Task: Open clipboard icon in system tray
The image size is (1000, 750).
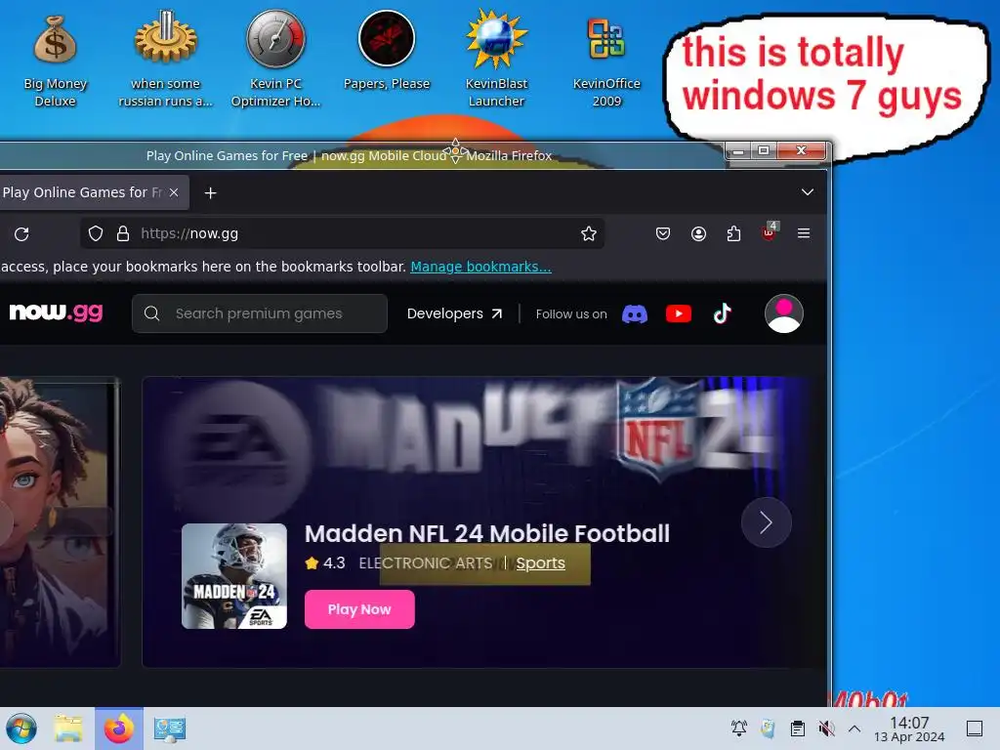Action: [x=797, y=729]
